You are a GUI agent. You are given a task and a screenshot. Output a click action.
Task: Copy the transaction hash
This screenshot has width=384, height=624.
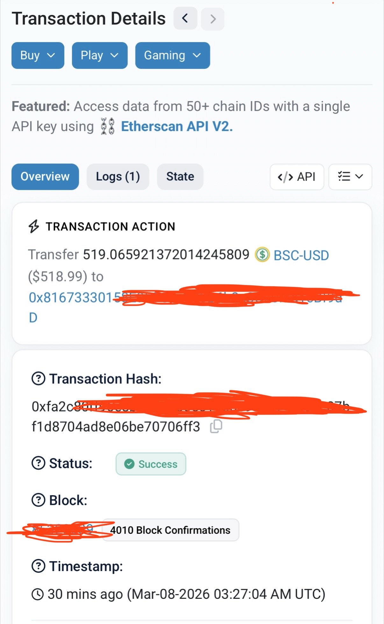coord(216,426)
